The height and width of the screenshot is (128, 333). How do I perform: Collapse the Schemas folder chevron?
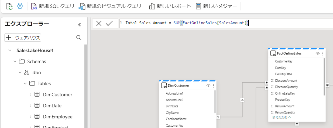tap(15, 62)
